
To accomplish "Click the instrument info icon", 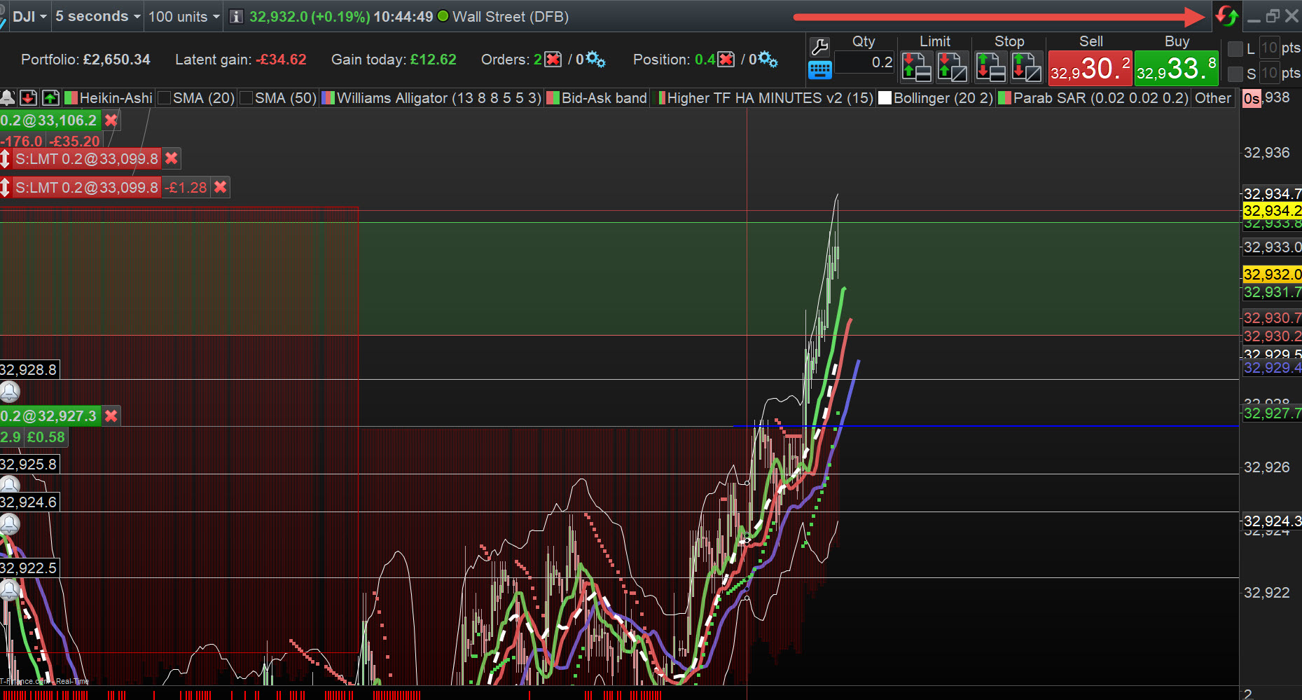I will pyautogui.click(x=237, y=17).
